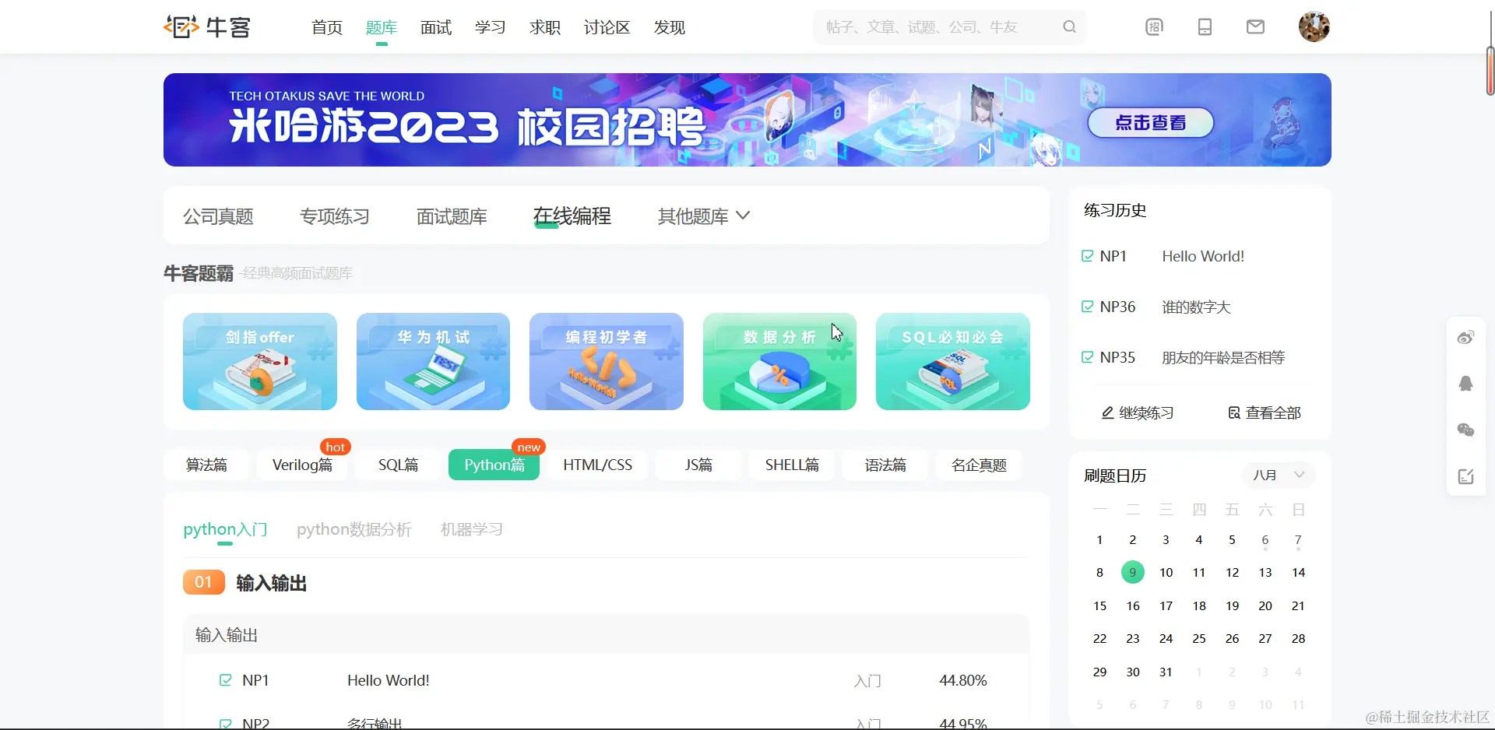
Task: Open the 八月 month selector in 刷题日历
Action: (x=1277, y=475)
